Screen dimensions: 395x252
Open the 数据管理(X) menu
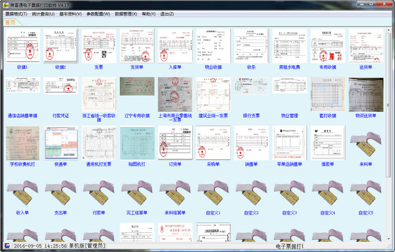coord(126,14)
